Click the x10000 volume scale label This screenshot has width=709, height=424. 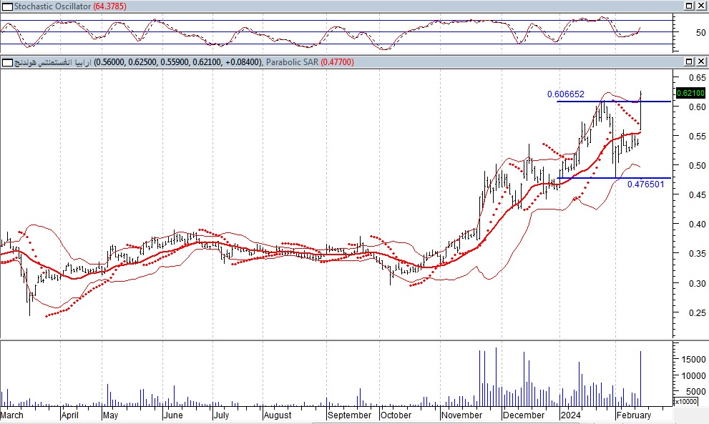point(685,401)
